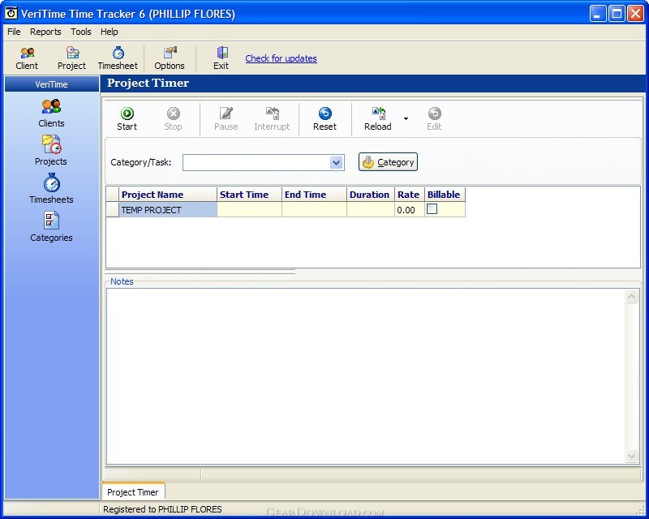Click inside the Notes text area
The height and width of the screenshot is (519, 649).
click(366, 376)
